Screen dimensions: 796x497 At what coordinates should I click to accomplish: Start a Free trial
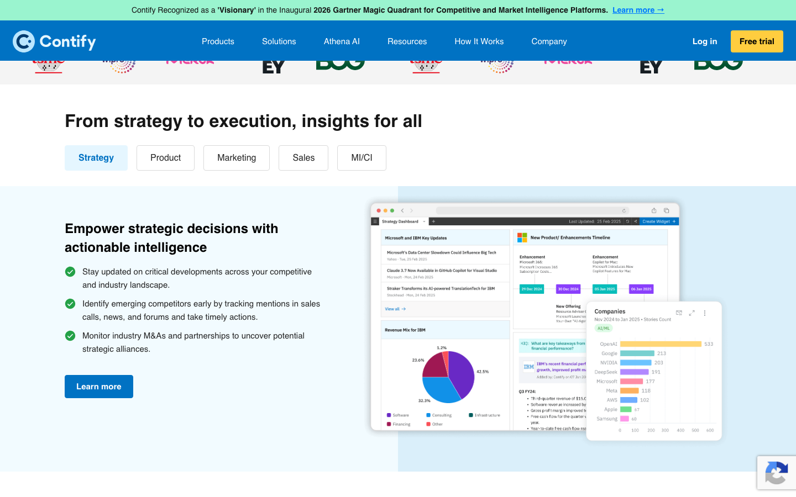pyautogui.click(x=757, y=41)
